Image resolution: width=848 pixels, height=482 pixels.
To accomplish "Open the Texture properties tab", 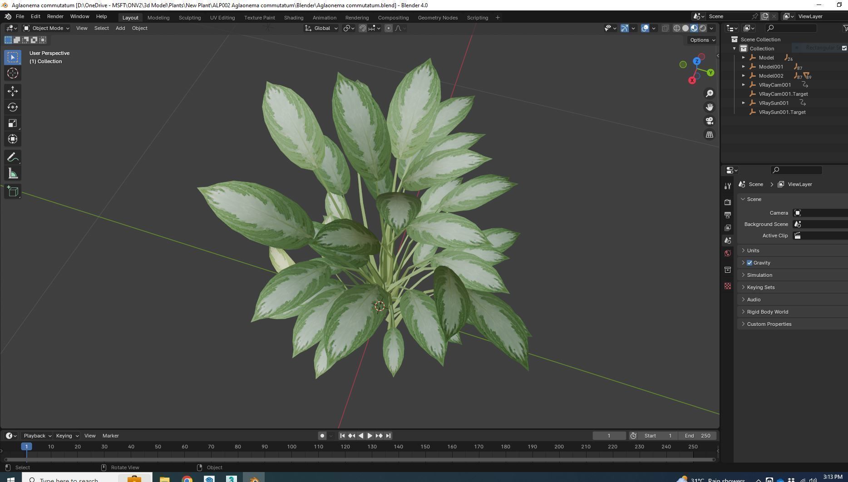I will (728, 286).
